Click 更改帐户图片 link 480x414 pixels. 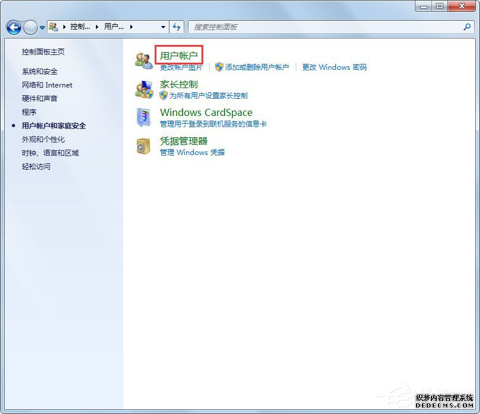181,67
